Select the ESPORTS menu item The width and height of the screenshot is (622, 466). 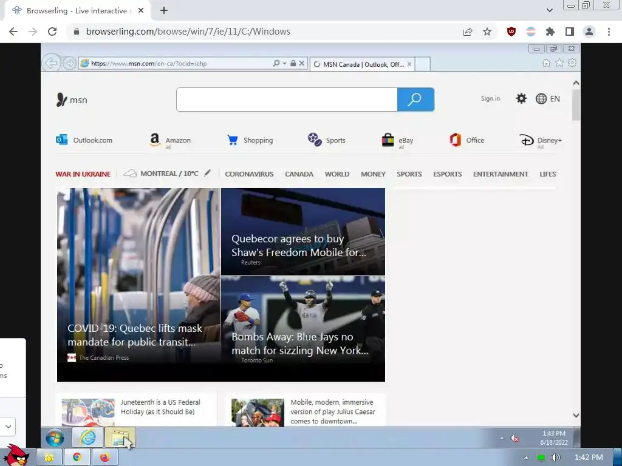click(448, 174)
